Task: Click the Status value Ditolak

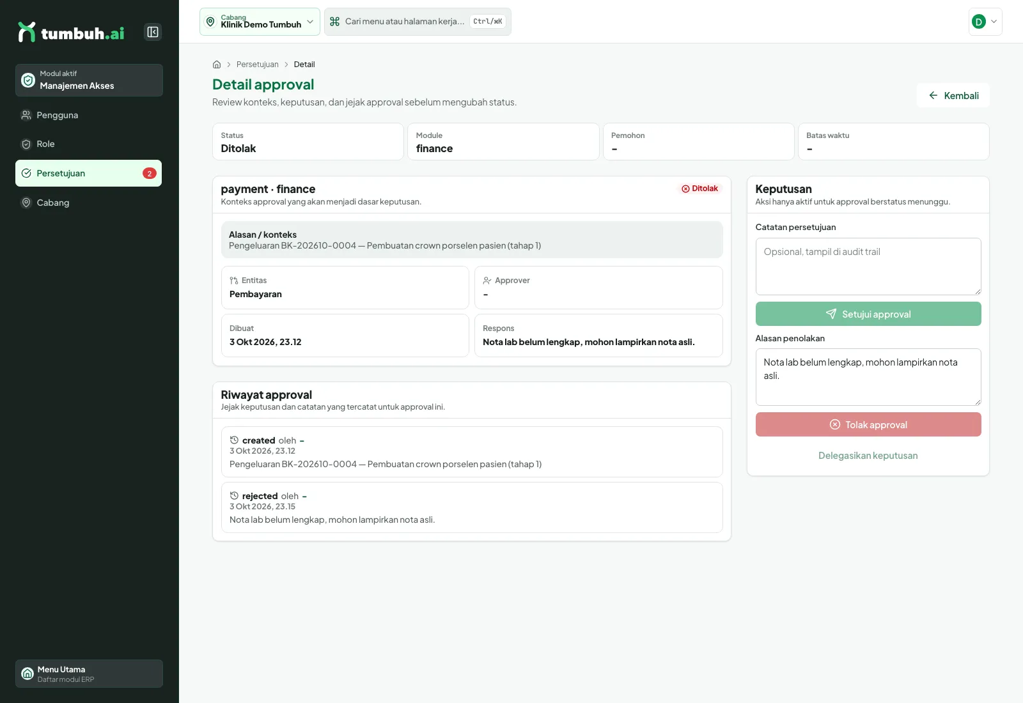Action: [x=238, y=148]
